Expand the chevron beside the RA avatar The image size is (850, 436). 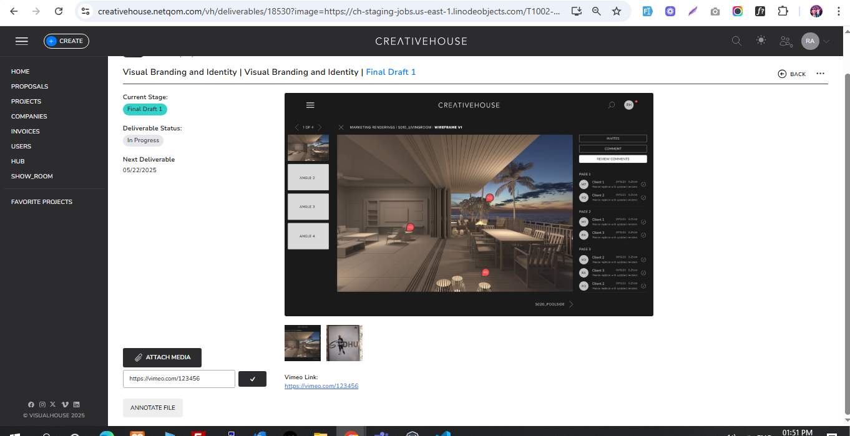826,41
